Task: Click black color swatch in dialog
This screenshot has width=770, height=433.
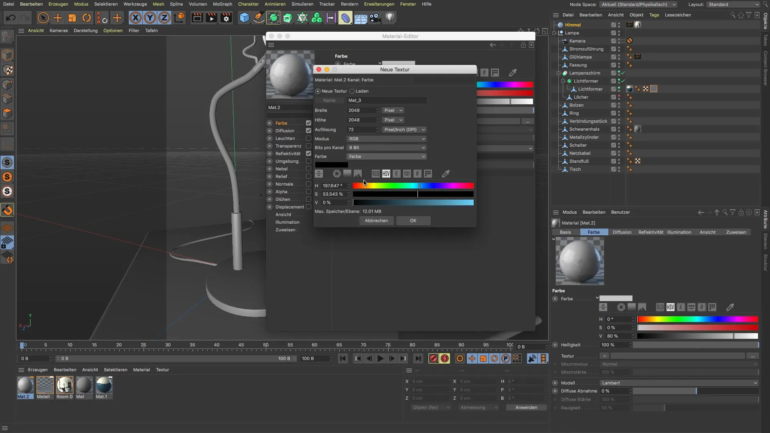Action: coord(331,165)
